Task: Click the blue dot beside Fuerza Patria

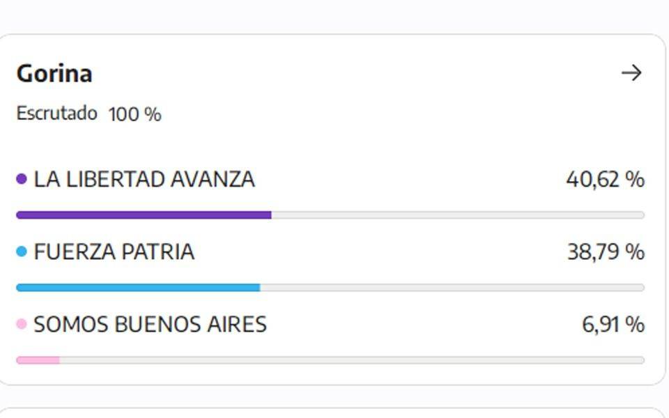Action: pos(22,251)
